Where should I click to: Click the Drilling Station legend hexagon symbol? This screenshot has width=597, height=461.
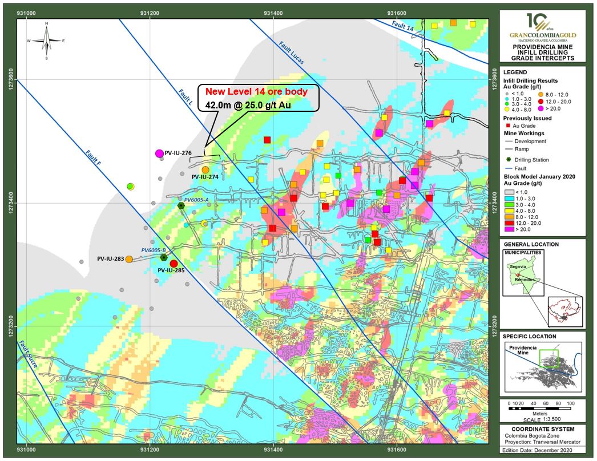click(x=509, y=160)
